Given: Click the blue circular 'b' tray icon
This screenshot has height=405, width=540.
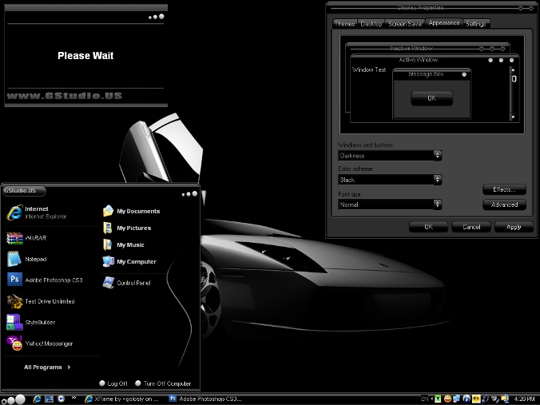Looking at the screenshot, I should (x=467, y=399).
